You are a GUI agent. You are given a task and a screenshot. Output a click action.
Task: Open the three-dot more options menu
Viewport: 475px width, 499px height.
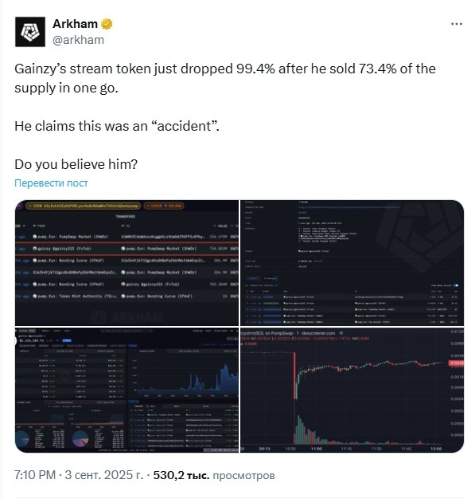[x=456, y=24]
